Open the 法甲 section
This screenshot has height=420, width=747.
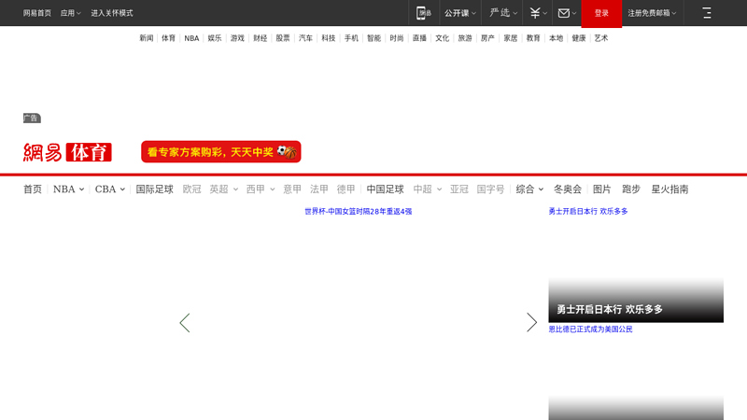tap(319, 189)
